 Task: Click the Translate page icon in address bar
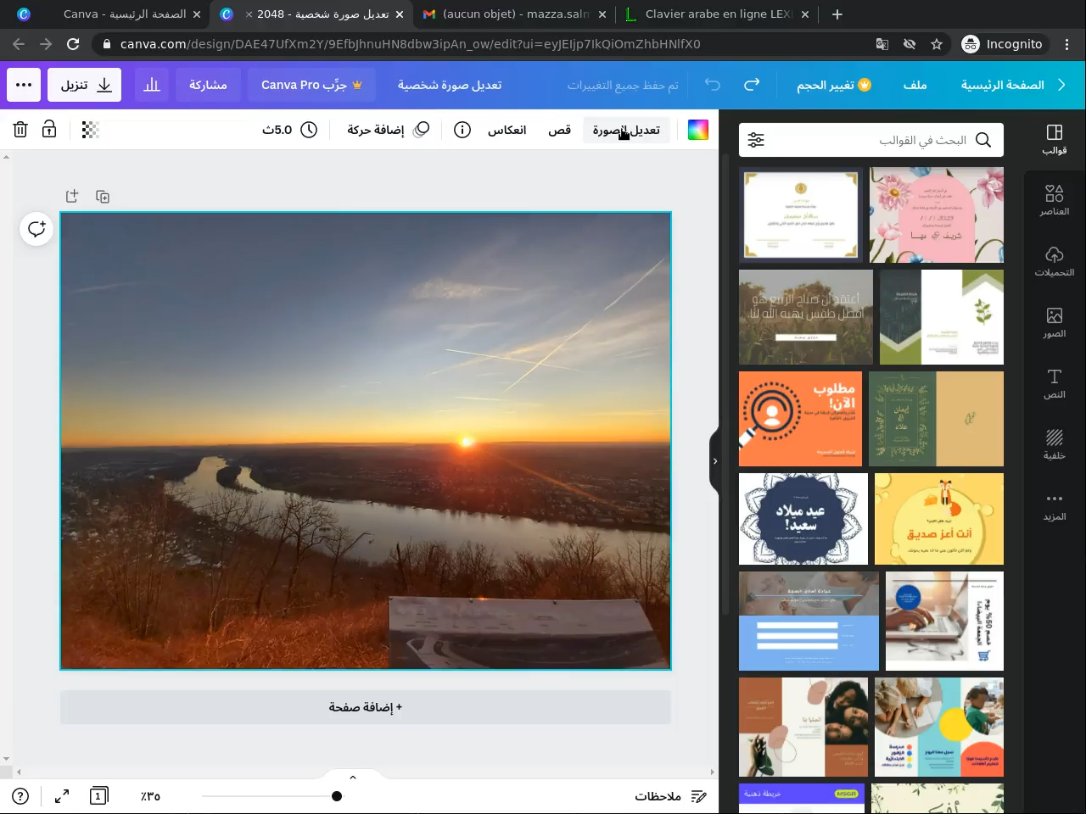coord(882,44)
